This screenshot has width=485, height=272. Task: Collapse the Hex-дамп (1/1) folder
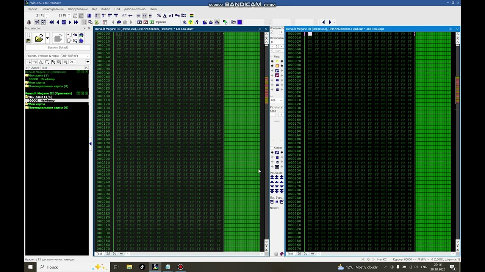click(x=27, y=97)
